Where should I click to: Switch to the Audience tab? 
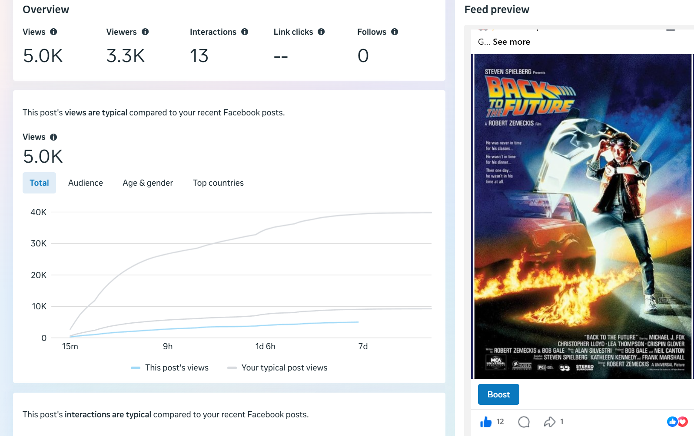point(86,183)
